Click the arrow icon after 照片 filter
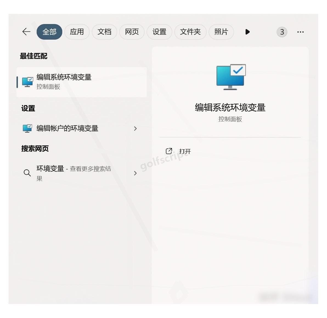327x318 pixels. click(248, 32)
